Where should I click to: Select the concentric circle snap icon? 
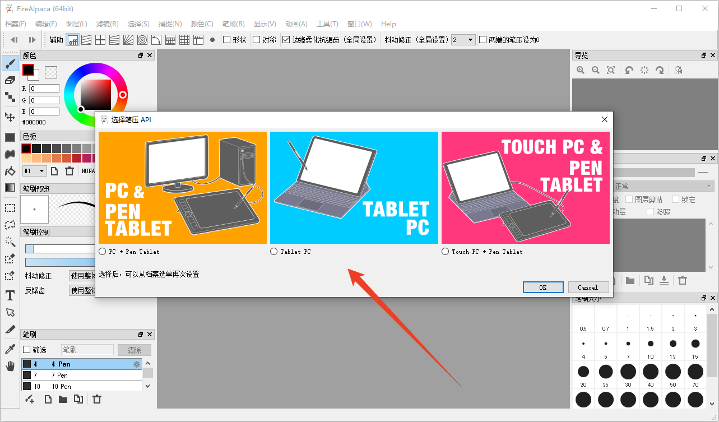(x=142, y=40)
